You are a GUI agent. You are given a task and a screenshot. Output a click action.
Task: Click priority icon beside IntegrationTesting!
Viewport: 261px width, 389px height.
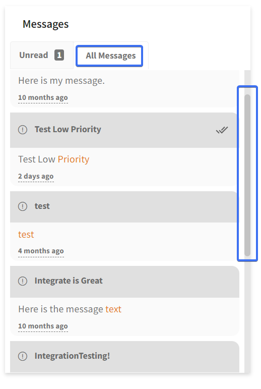[23, 356]
